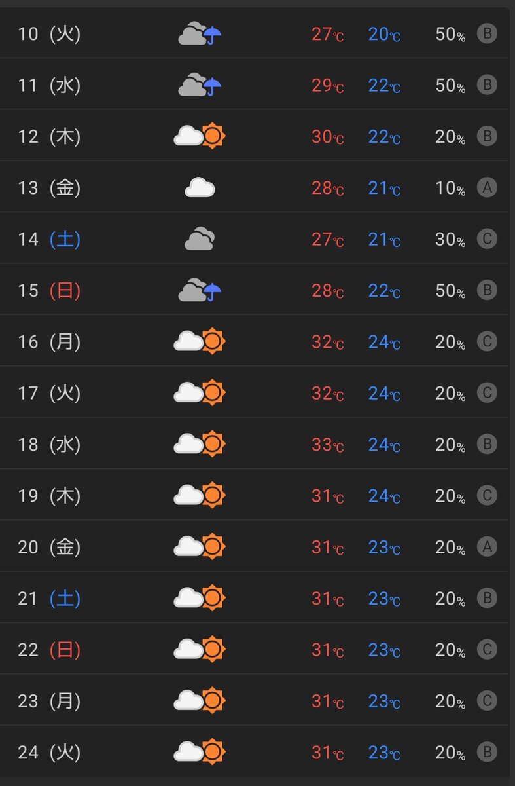Tap the reliability badge C on the 14th
This screenshot has height=786, width=515.
487,239
